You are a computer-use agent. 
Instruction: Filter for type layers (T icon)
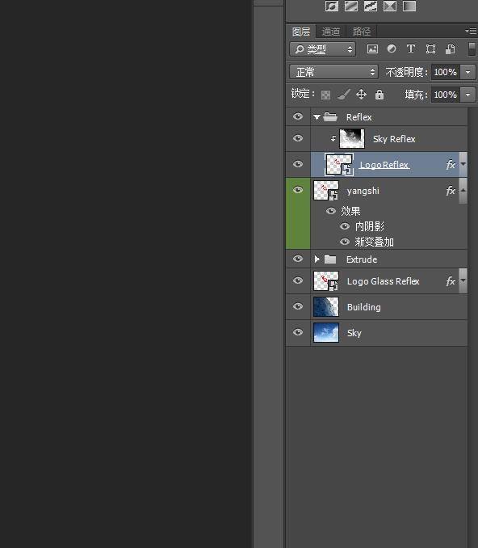(x=411, y=49)
